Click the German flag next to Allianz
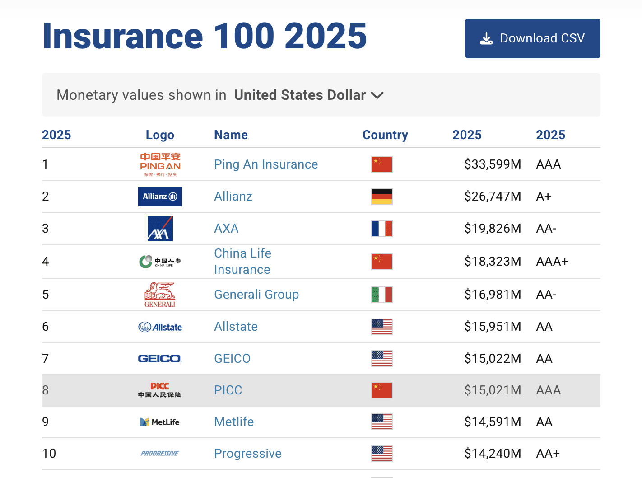This screenshot has width=642, height=478. click(x=381, y=197)
